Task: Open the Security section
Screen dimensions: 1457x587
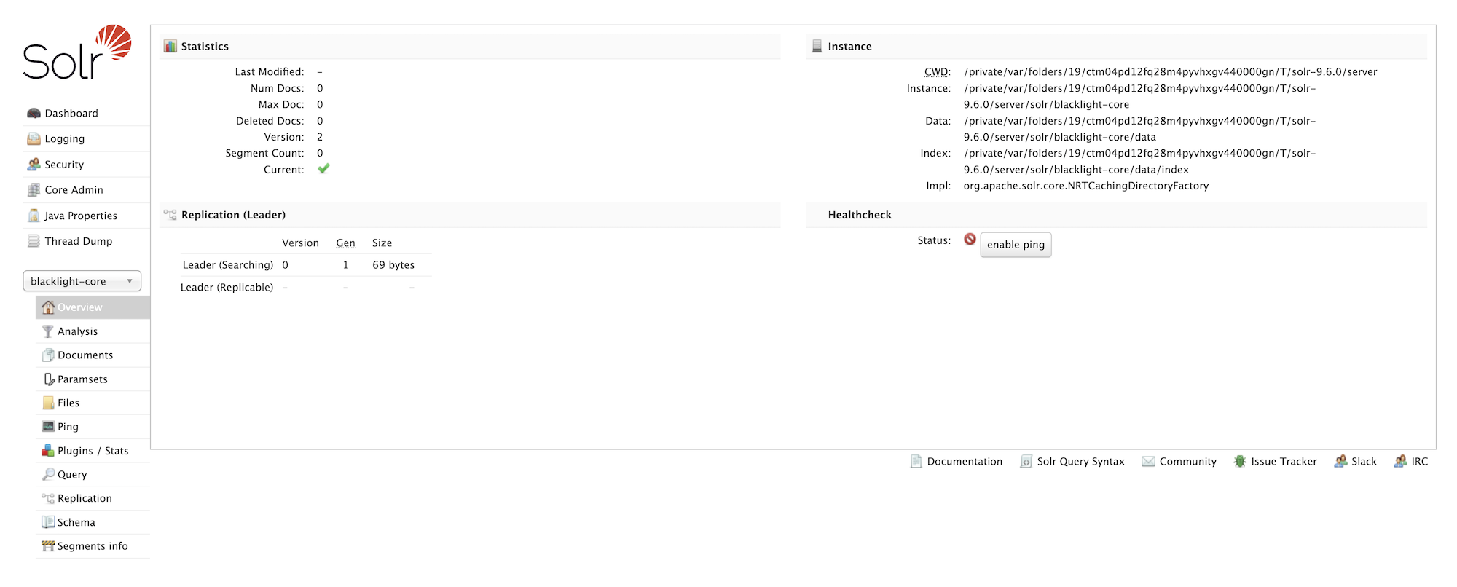Action: [x=64, y=165]
